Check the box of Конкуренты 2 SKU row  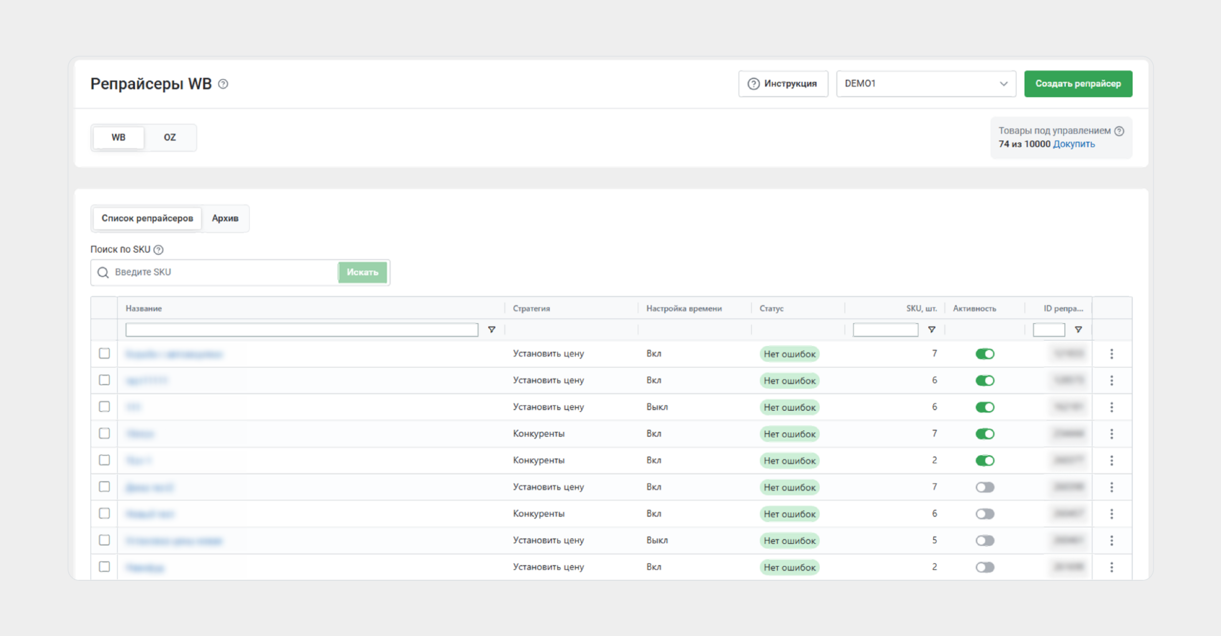pyautogui.click(x=104, y=460)
